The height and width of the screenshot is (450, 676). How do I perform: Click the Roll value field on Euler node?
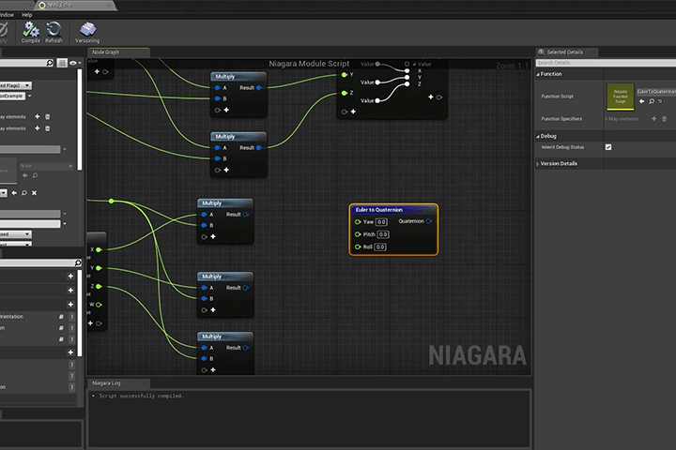coord(380,247)
